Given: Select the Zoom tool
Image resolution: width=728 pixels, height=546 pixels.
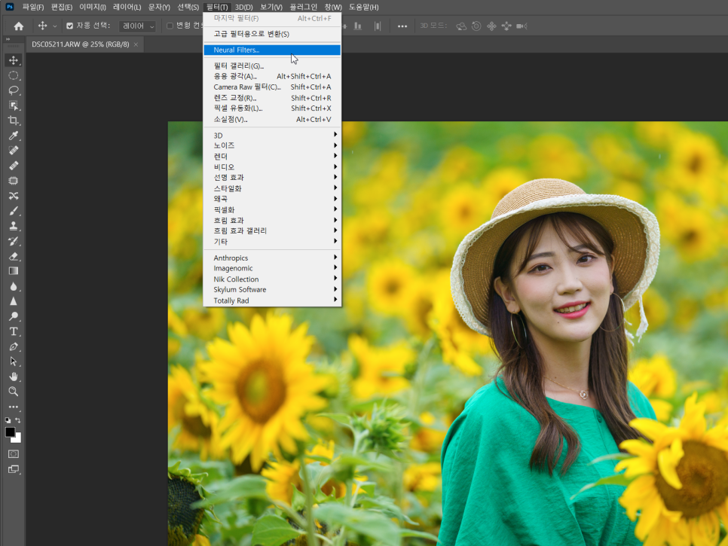Looking at the screenshot, I should [14, 392].
